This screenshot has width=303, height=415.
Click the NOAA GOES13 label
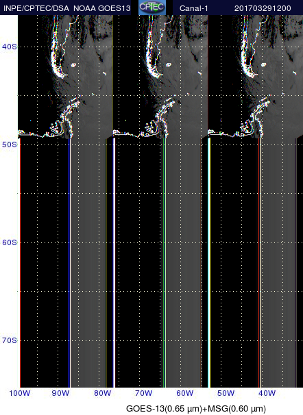click(x=102, y=8)
